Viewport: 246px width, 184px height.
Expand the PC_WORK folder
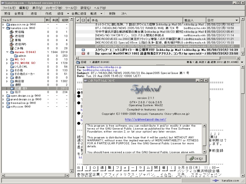pos(7,63)
